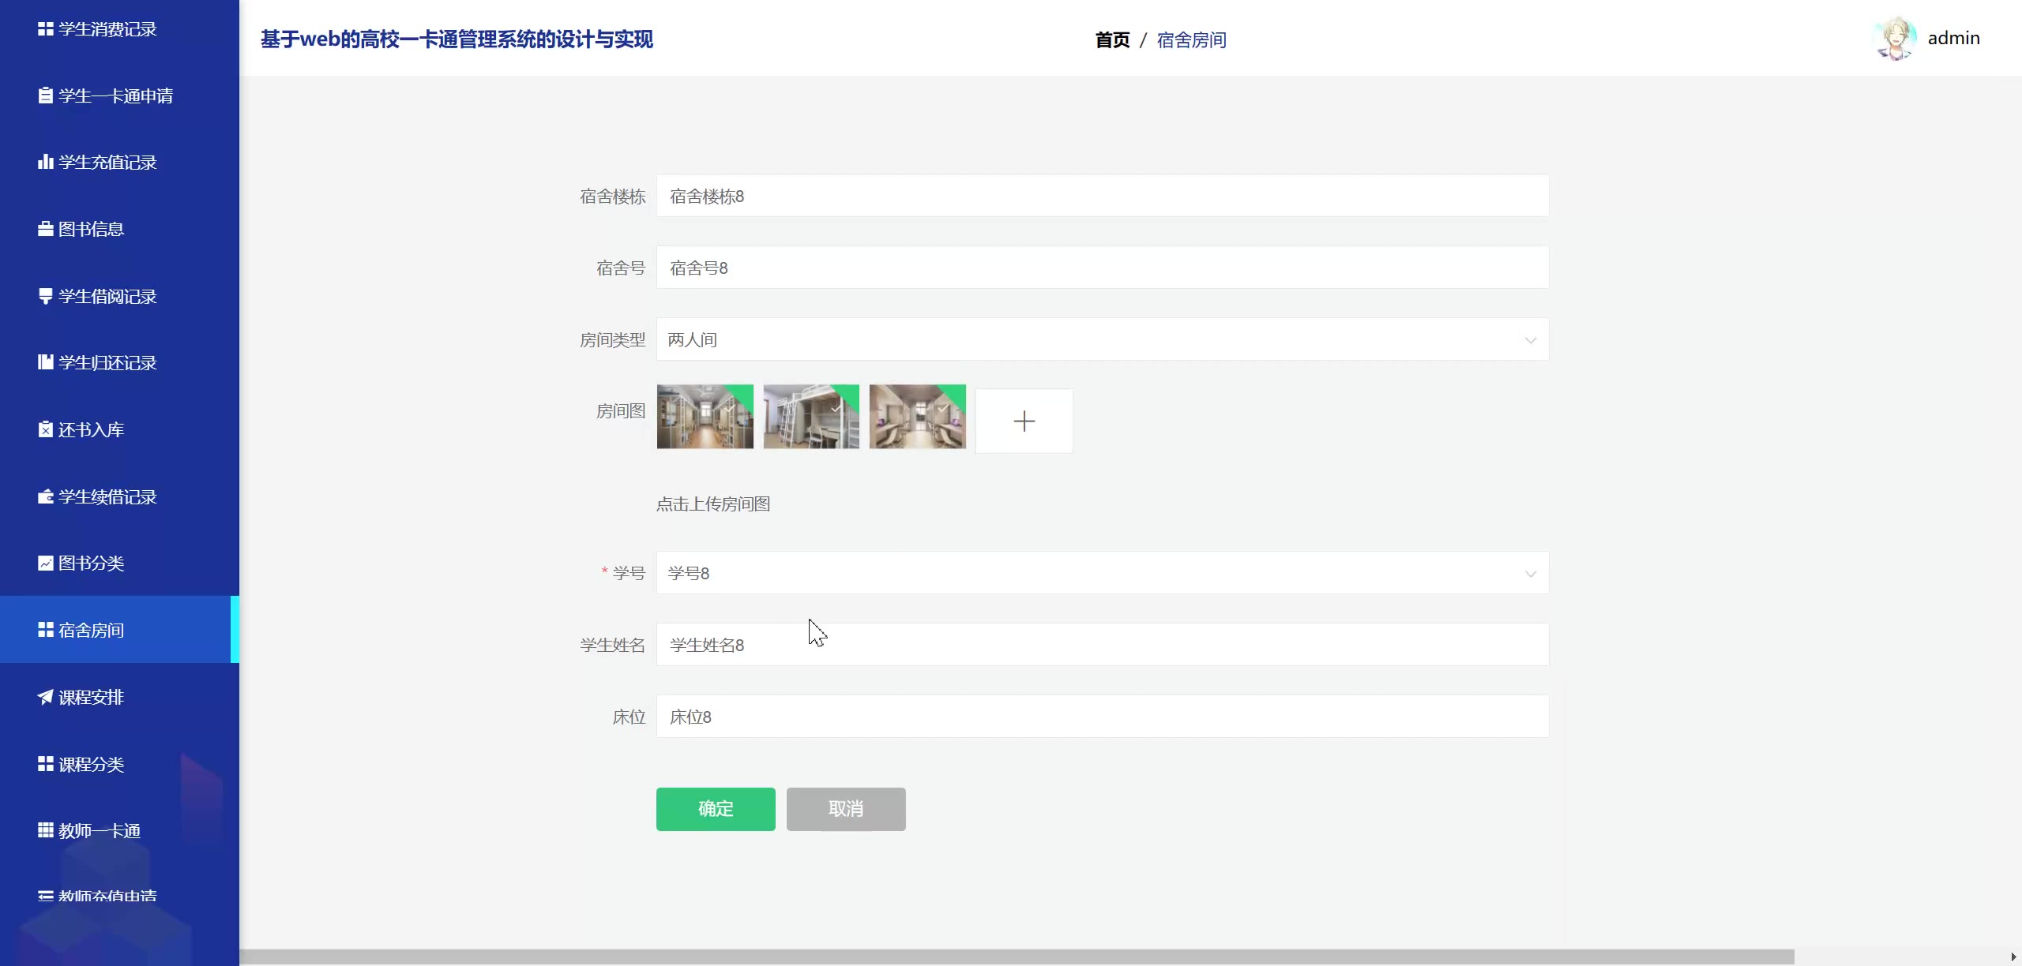
Task: Click the briefcase icon next to 图书信息
Action: tap(45, 229)
